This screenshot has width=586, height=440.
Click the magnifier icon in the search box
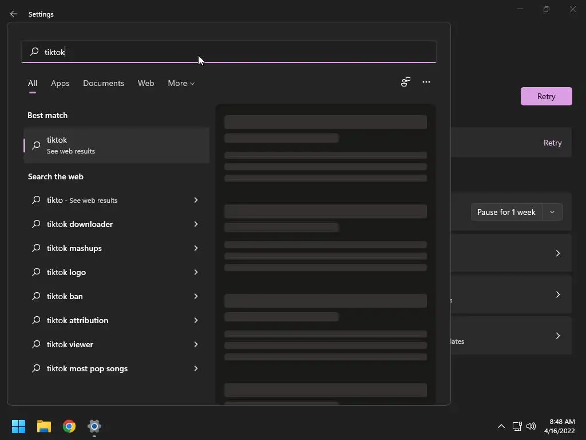[x=34, y=51]
